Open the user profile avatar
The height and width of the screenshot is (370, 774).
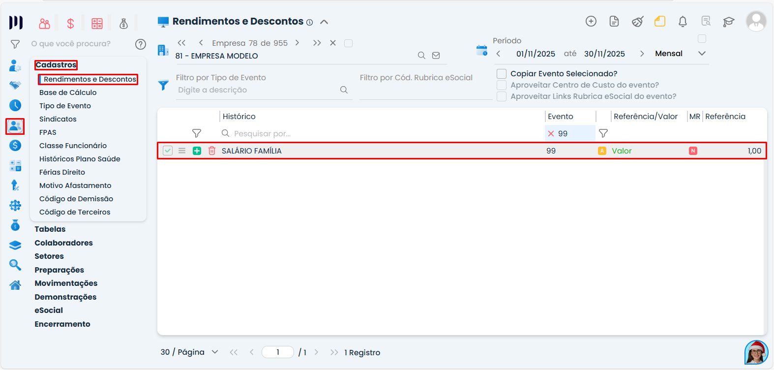click(x=756, y=21)
